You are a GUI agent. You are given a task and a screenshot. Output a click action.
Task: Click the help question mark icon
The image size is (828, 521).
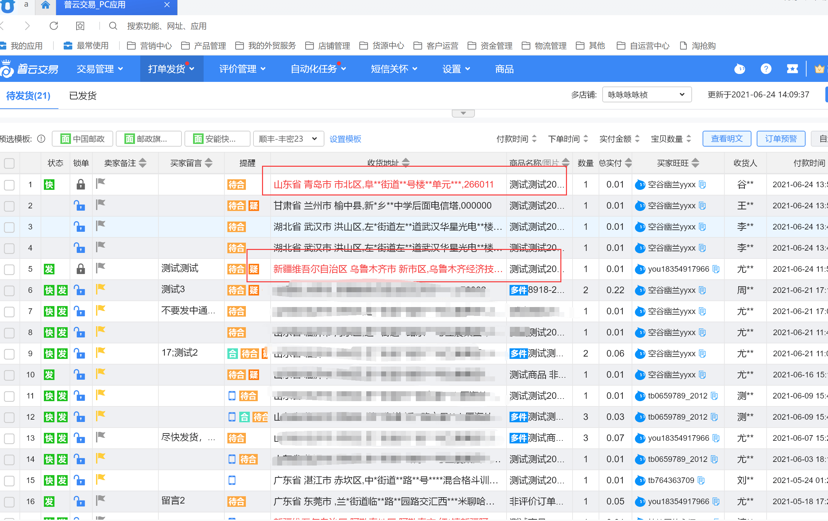(765, 69)
